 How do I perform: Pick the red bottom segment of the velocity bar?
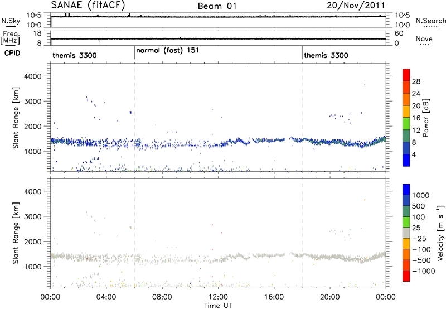click(406, 276)
